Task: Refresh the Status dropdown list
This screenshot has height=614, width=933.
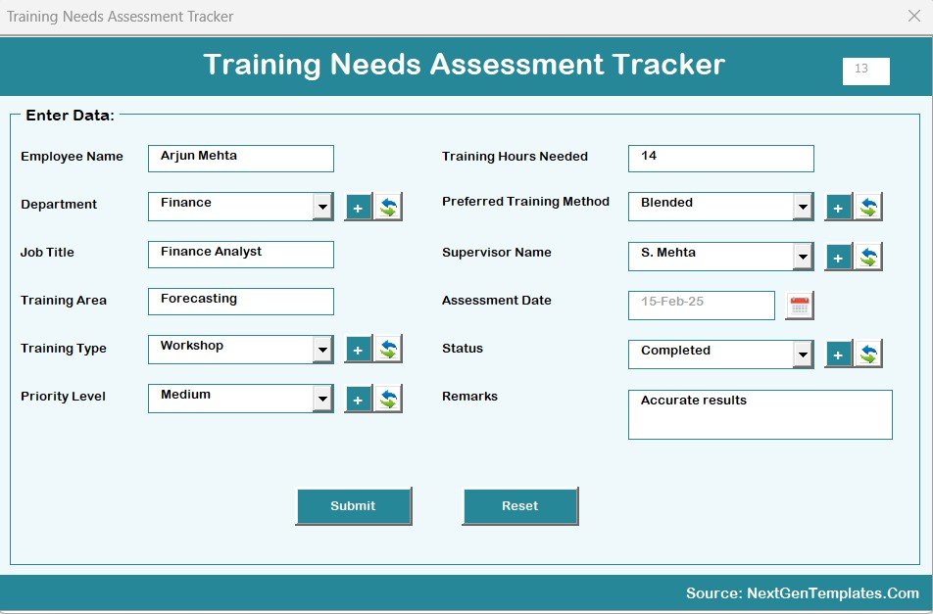Action: coord(868,354)
